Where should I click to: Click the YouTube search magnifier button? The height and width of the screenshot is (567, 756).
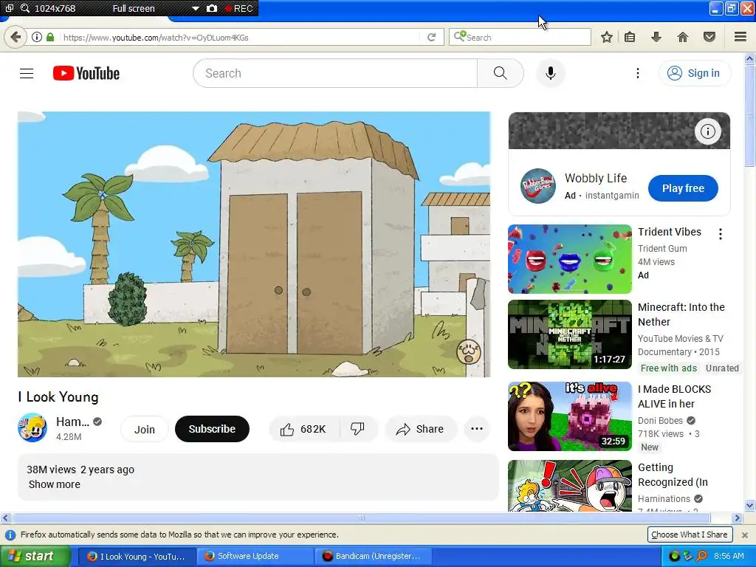500,73
